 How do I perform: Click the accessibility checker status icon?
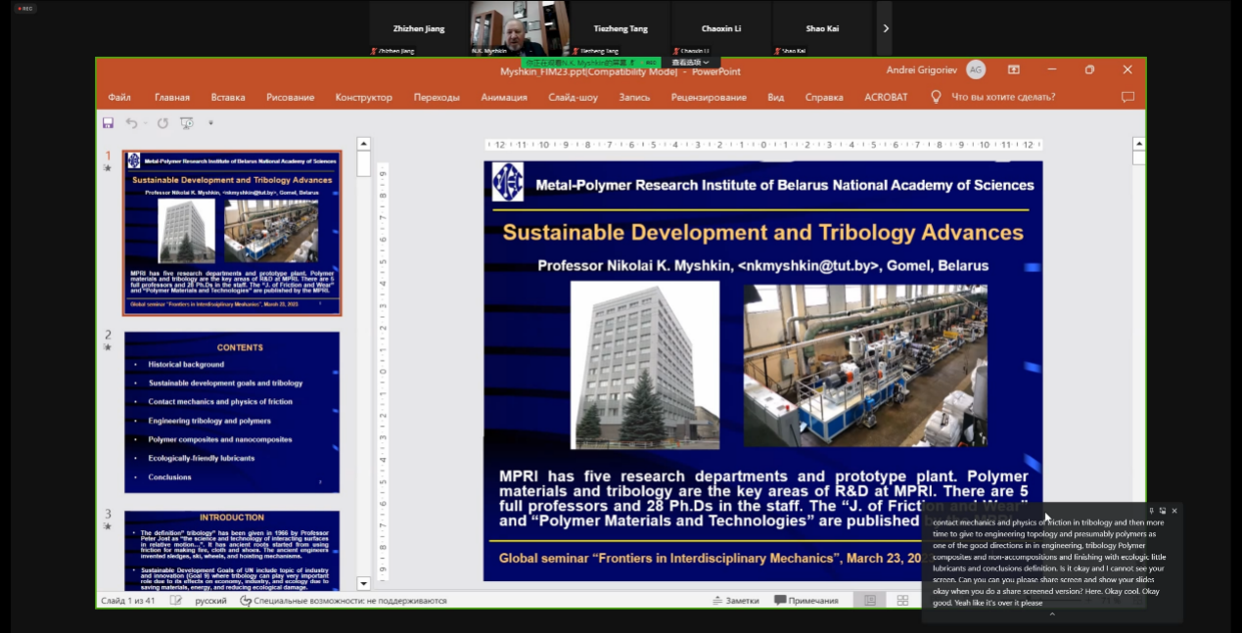pos(246,601)
